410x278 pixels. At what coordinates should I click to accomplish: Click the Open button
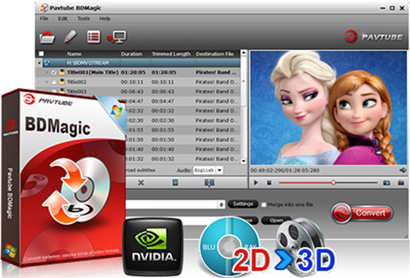[276, 220]
